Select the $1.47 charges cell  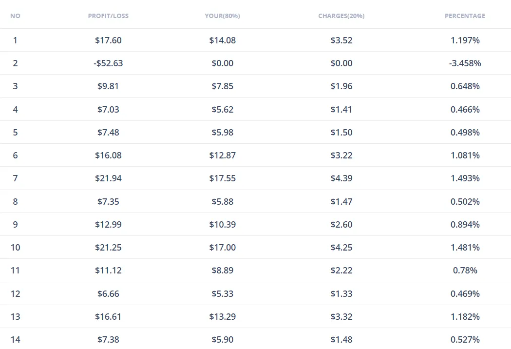coord(341,201)
